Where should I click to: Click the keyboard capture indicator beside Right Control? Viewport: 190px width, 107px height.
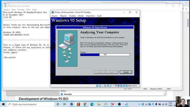click(126, 86)
